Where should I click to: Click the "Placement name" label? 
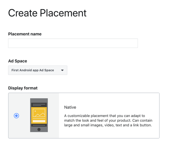(x=25, y=34)
